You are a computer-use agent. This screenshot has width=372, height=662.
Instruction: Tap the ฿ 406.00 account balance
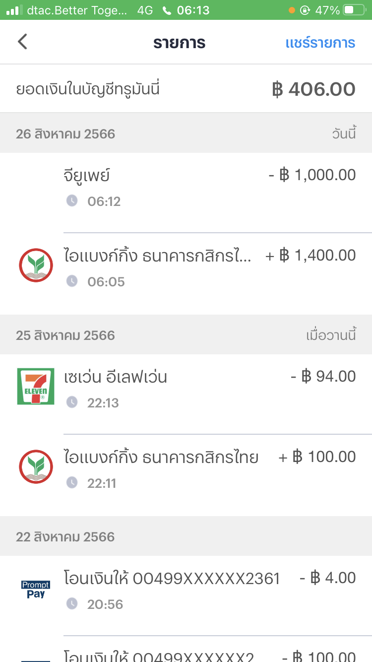coord(313,89)
